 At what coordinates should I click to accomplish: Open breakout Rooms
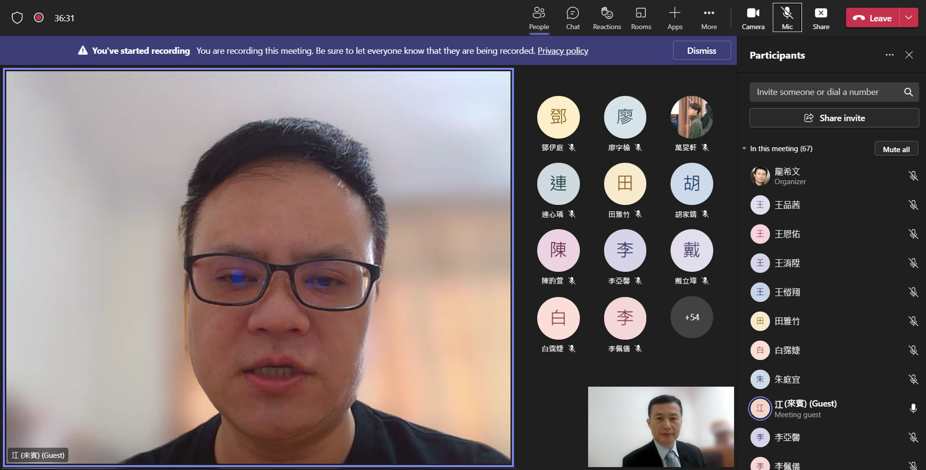click(641, 18)
